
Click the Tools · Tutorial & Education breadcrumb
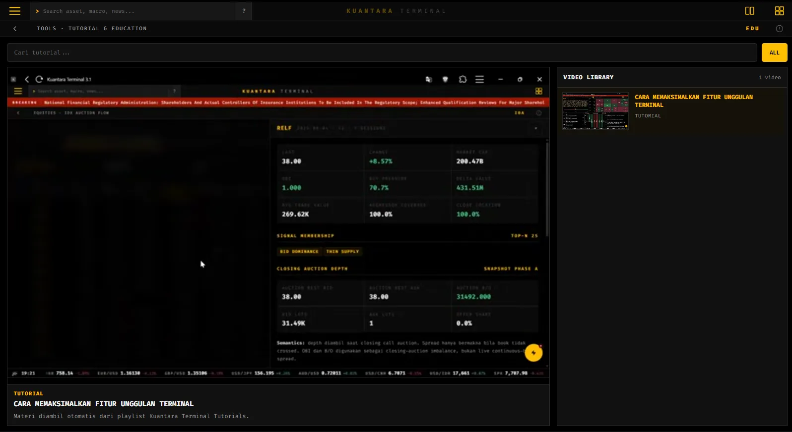coord(92,29)
